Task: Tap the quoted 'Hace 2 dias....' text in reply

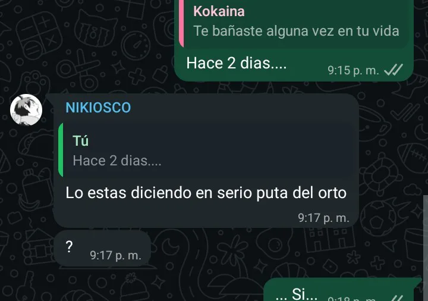Action: tap(117, 161)
